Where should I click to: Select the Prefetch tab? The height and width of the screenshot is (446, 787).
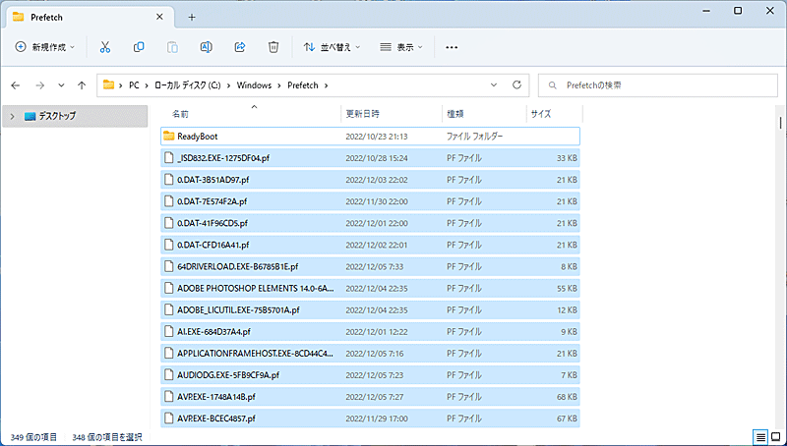pyautogui.click(x=88, y=17)
